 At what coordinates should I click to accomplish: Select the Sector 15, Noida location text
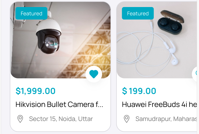(61, 119)
